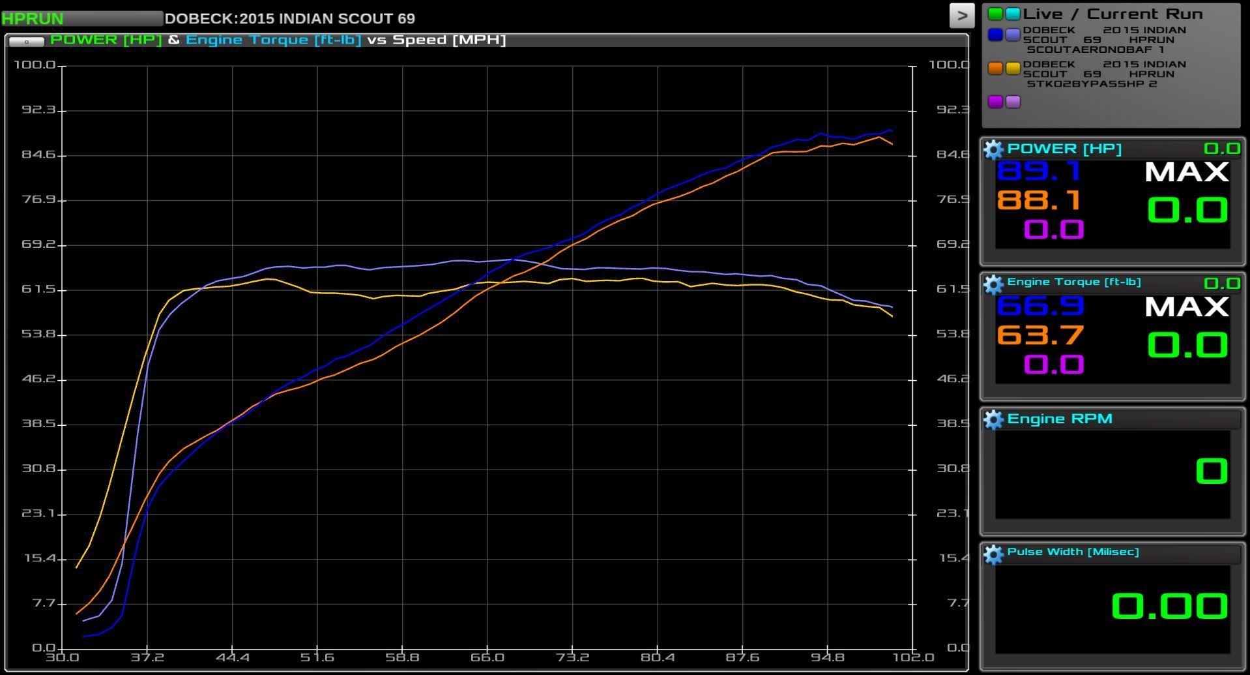Select the Live / Current Run legend entry

pos(1113,14)
